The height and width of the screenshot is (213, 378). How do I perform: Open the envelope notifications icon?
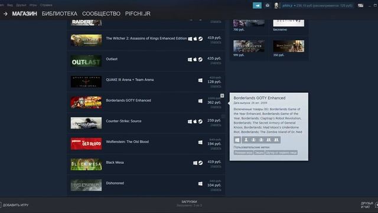(268, 5)
